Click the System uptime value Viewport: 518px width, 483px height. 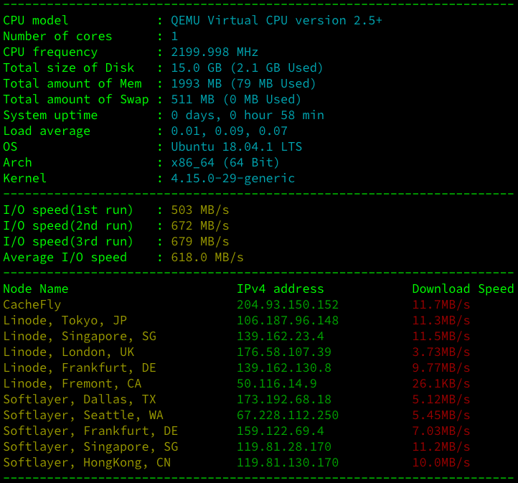pos(248,115)
